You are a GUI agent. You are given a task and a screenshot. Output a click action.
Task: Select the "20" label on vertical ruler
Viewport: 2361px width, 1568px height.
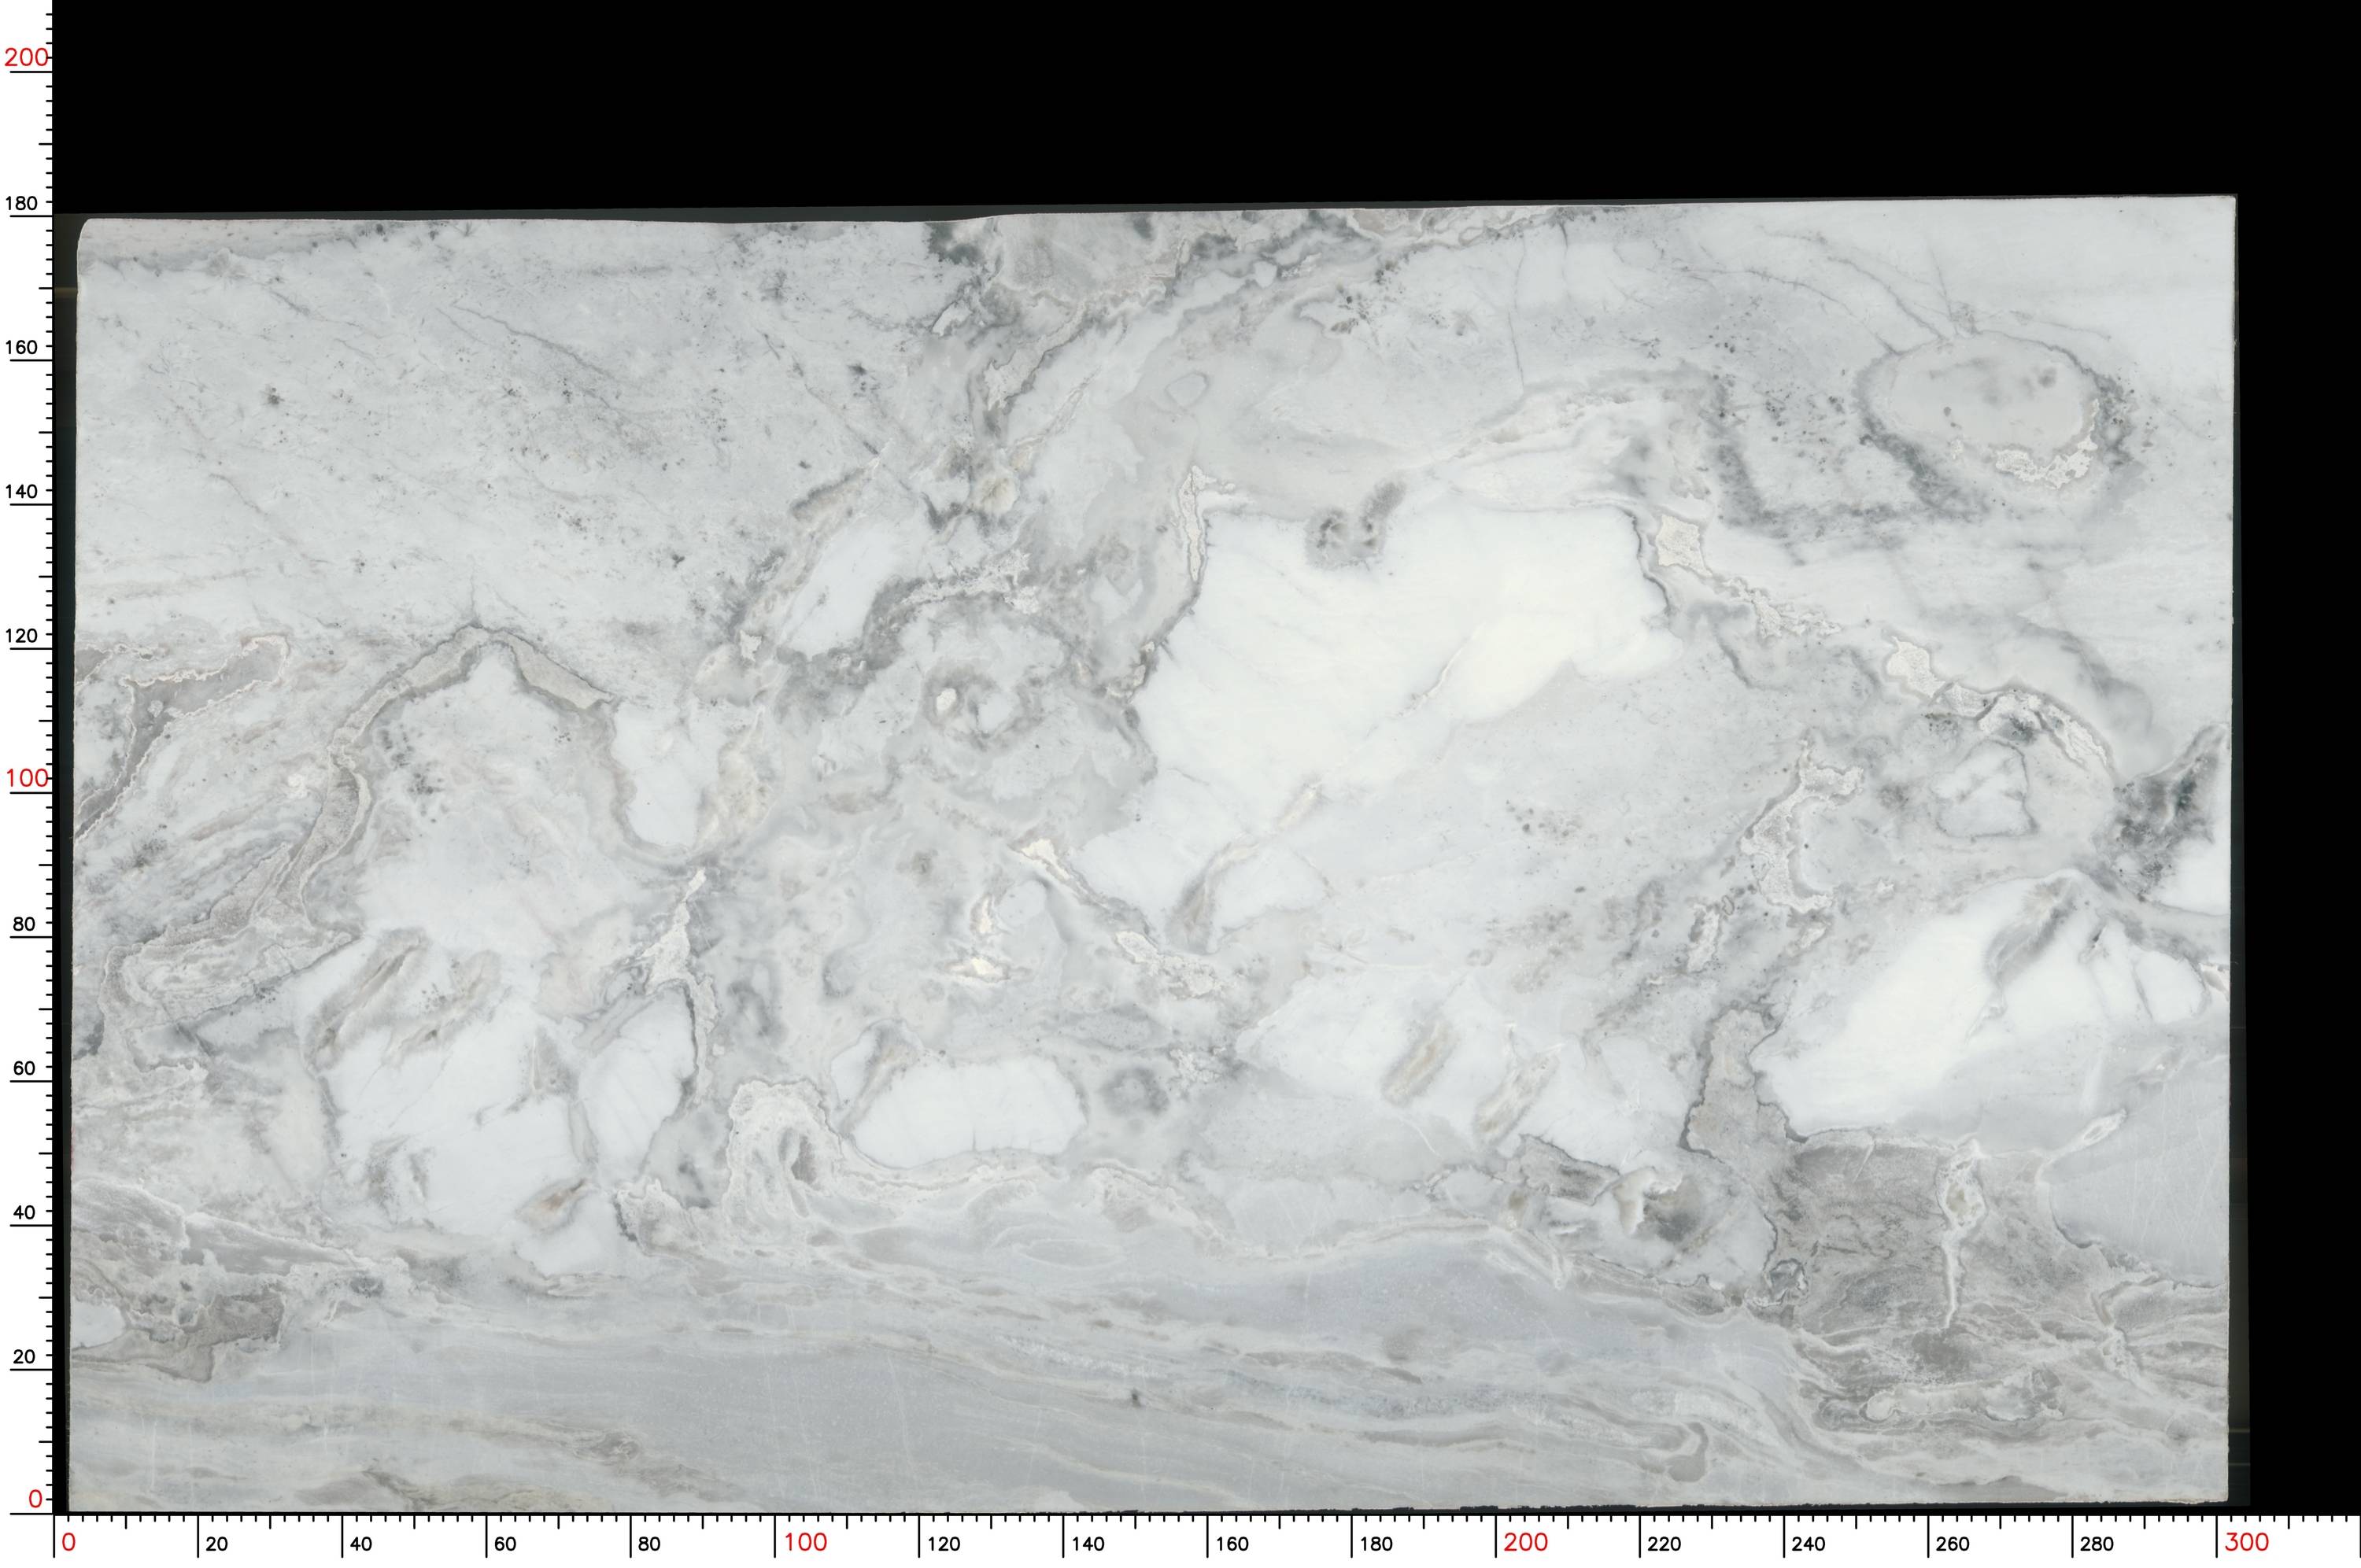pos(24,1357)
